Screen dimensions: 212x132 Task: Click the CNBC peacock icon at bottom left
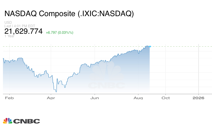coord(7,121)
